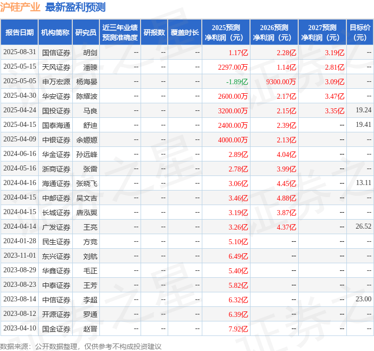Click 申万宏源 institution cell
Image resolution: width=374 pixels, height=351 pixels.
pyautogui.click(x=56, y=82)
